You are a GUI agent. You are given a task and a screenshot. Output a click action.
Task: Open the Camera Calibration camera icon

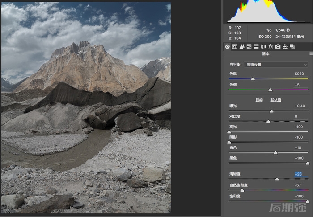click(278, 46)
